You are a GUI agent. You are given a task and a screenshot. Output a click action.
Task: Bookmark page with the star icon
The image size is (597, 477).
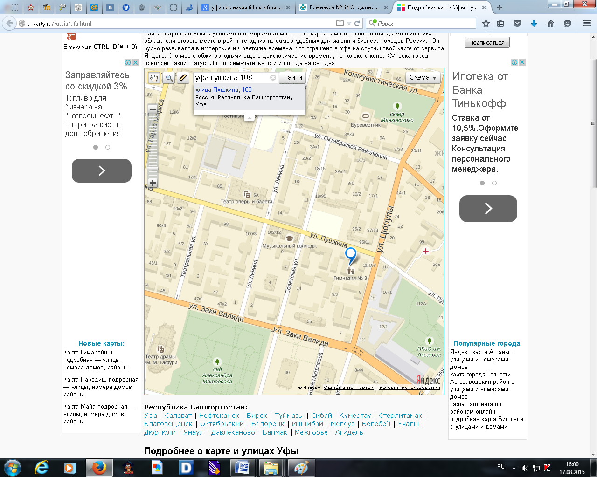486,23
